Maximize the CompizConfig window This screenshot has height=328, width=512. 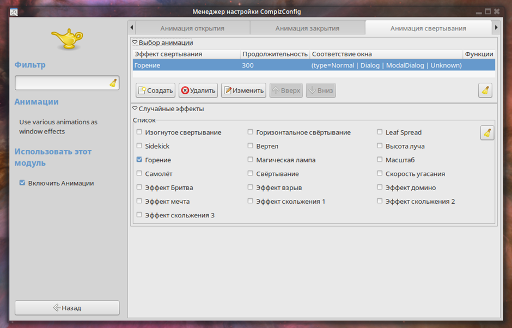[x=487, y=12]
